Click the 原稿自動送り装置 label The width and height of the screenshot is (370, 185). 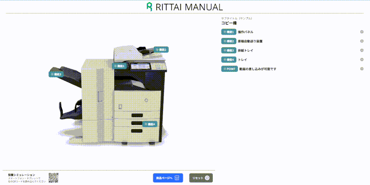pos(250,41)
